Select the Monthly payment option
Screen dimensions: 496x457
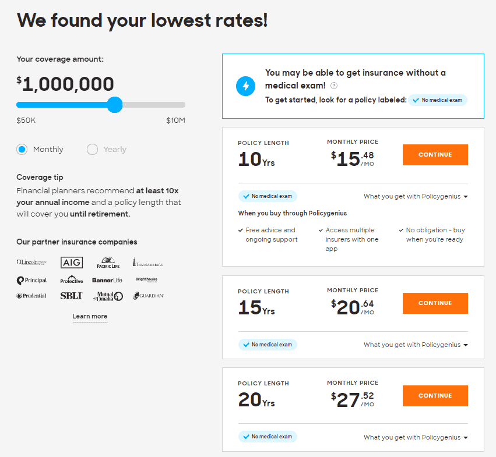click(x=21, y=149)
